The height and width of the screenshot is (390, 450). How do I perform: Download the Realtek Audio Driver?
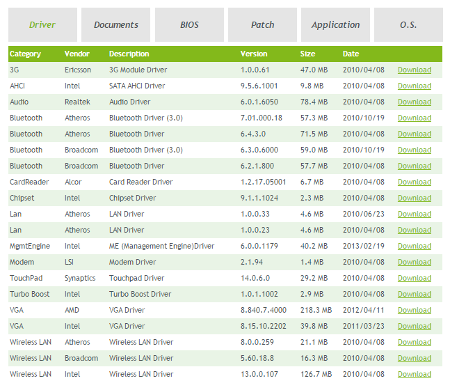tap(415, 102)
